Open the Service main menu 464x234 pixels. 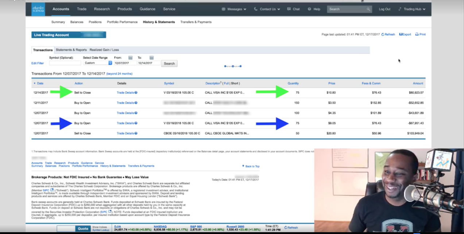click(169, 9)
